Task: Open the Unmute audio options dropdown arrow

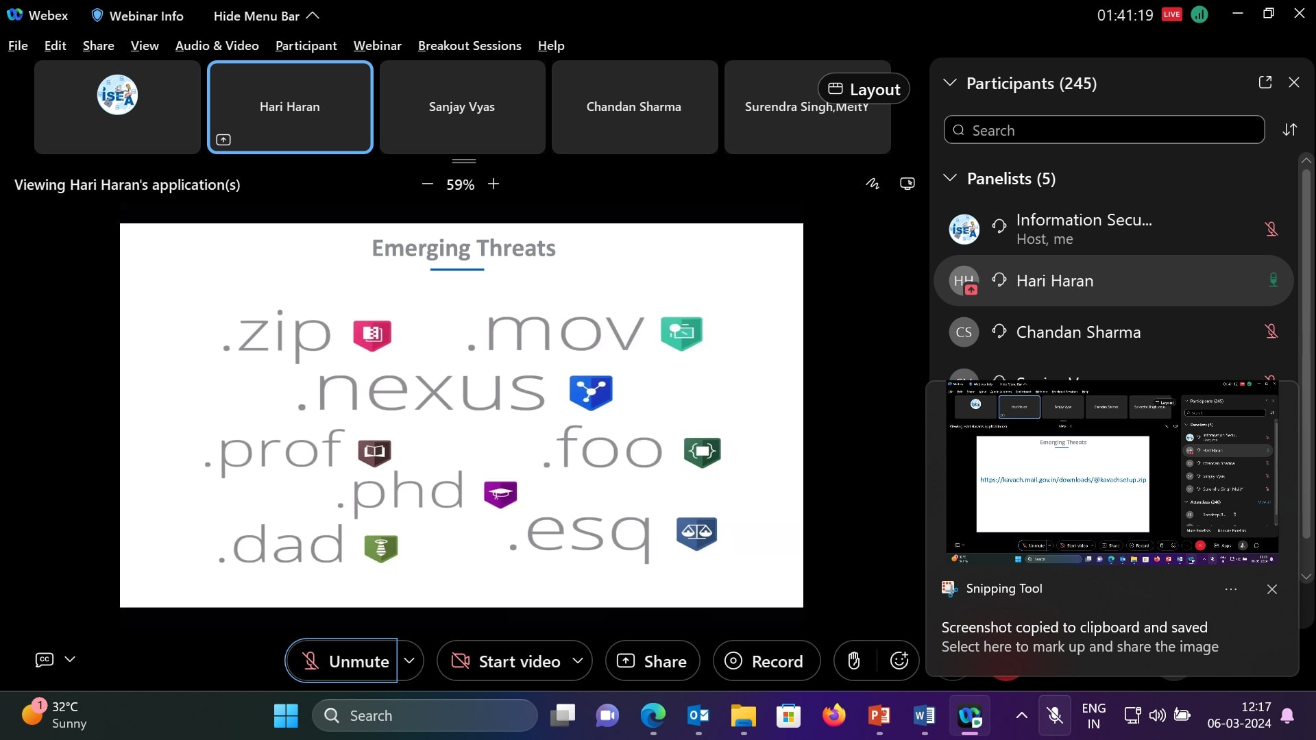Action: coord(410,661)
